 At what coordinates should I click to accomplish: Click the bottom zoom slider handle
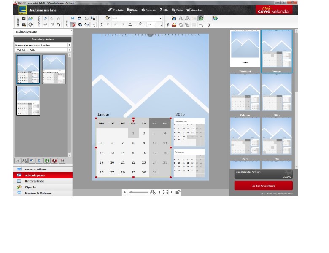tap(132, 192)
